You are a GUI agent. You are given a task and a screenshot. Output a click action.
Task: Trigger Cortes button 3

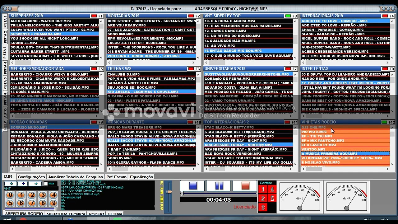click(263, 207)
